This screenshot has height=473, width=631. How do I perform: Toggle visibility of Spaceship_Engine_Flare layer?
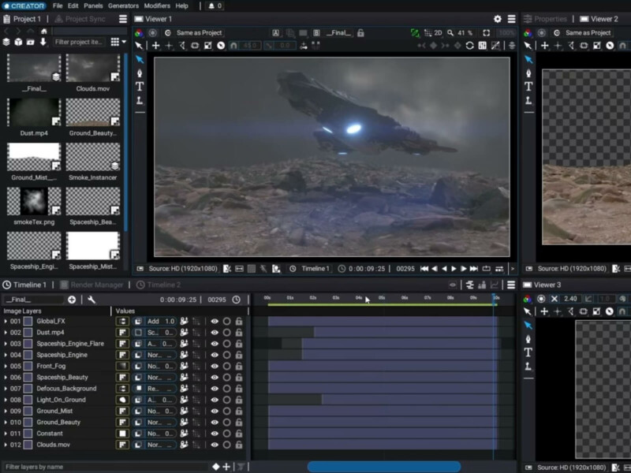[x=215, y=344]
